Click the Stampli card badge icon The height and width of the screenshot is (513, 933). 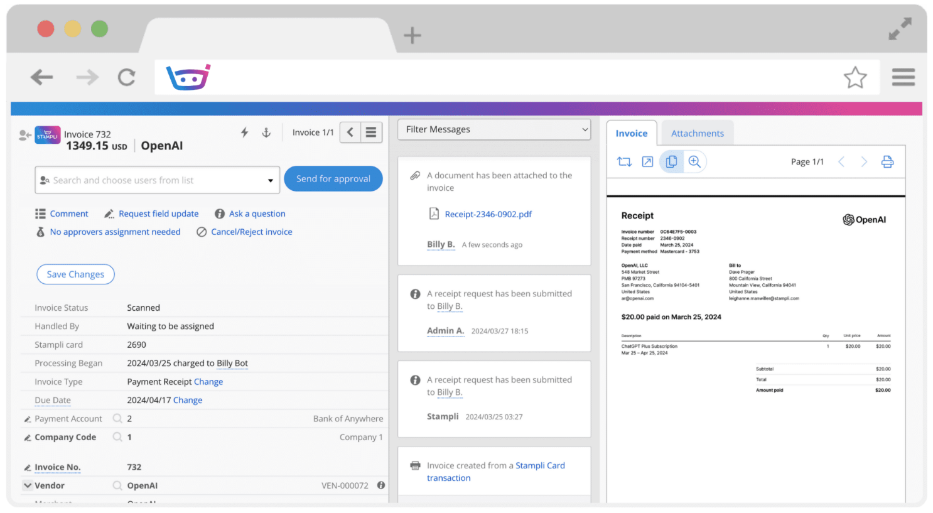(x=47, y=135)
